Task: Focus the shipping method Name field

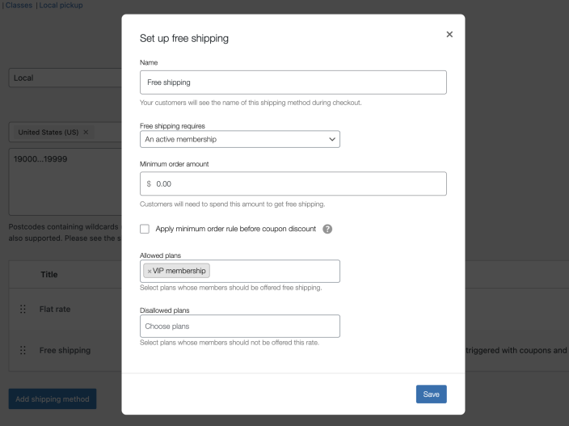Action: [x=293, y=82]
